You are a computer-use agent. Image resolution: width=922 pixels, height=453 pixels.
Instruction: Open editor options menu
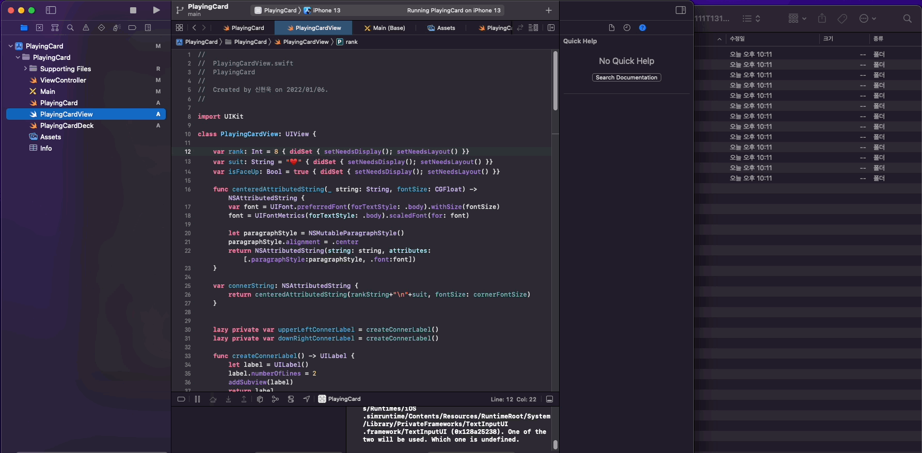pos(533,28)
